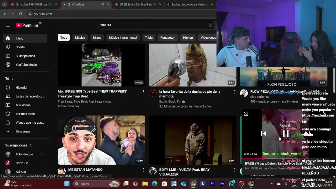Image resolution: width=336 pixels, height=189 pixels.
Task: Show hidden system tray icons
Action: coord(272,184)
